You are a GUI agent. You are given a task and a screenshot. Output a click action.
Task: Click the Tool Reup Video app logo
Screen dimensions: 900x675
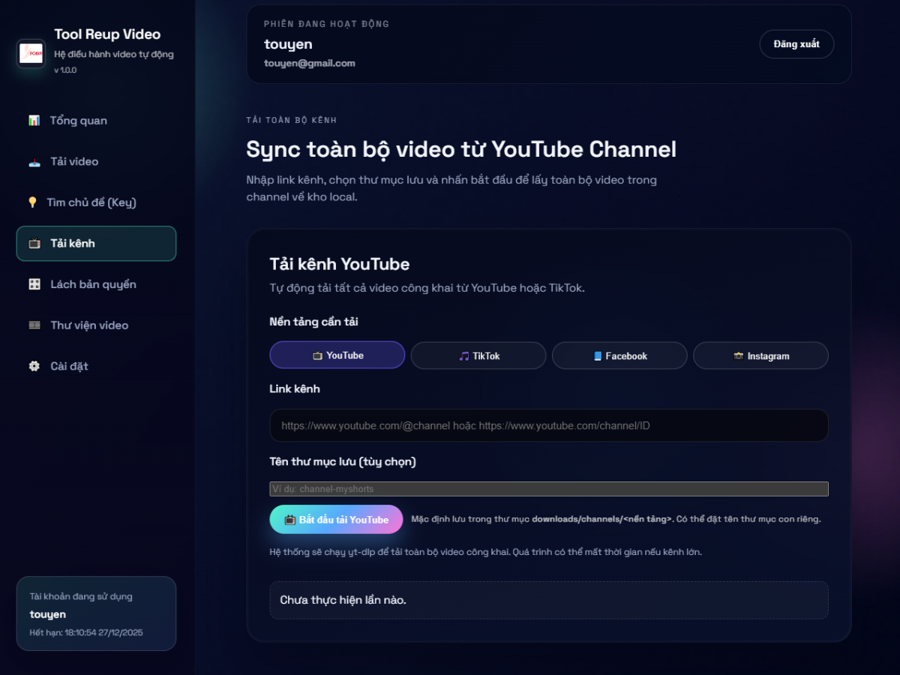click(x=31, y=54)
